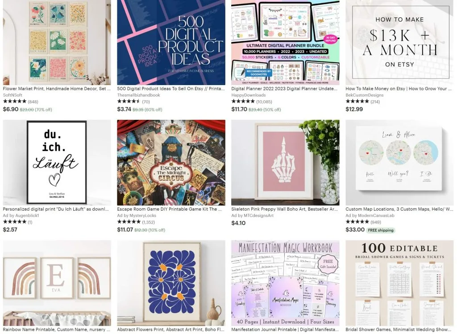This screenshot has height=334, width=457.
Task: Open 100 Editable Bridal Shower Games image
Action: tap(399, 283)
